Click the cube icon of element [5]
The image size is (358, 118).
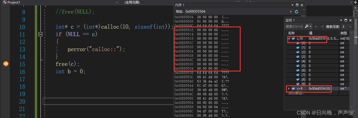(298, 66)
